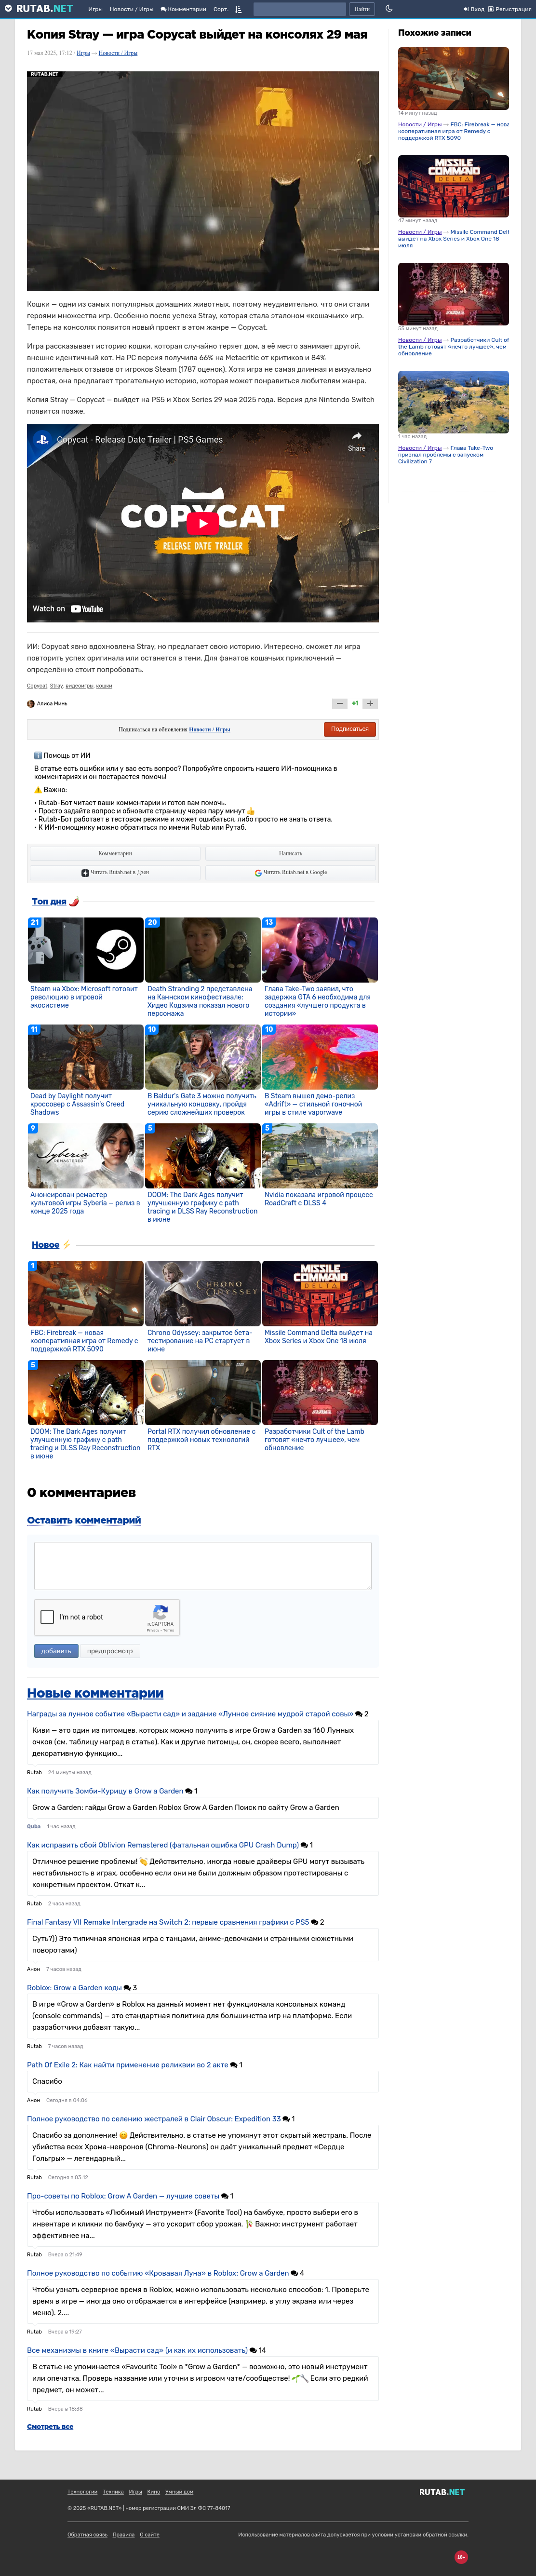Image resolution: width=536 pixels, height=2576 pixels.
Task: Open sidebar Civilization 7 article thumbnail
Action: (x=453, y=402)
